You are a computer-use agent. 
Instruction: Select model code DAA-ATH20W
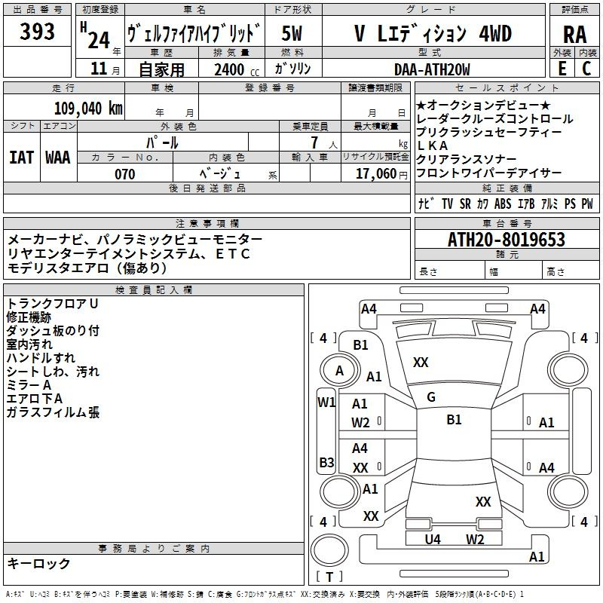(432, 69)
